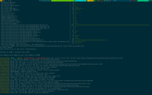
Task: Click the battery Time_Remain indicator
Action: 122,1
